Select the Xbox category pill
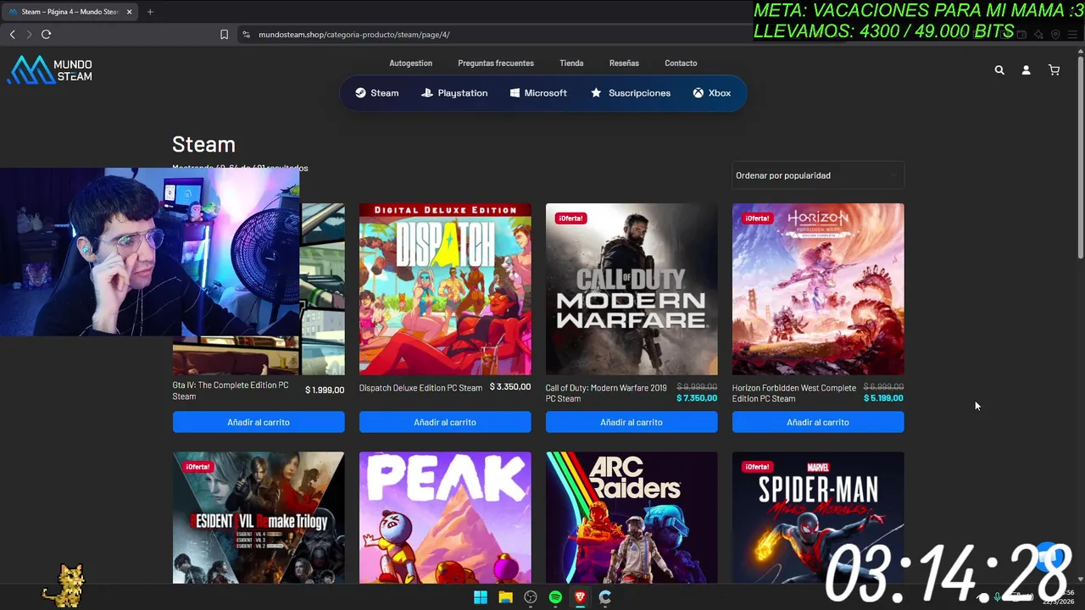The image size is (1085, 610). point(712,93)
